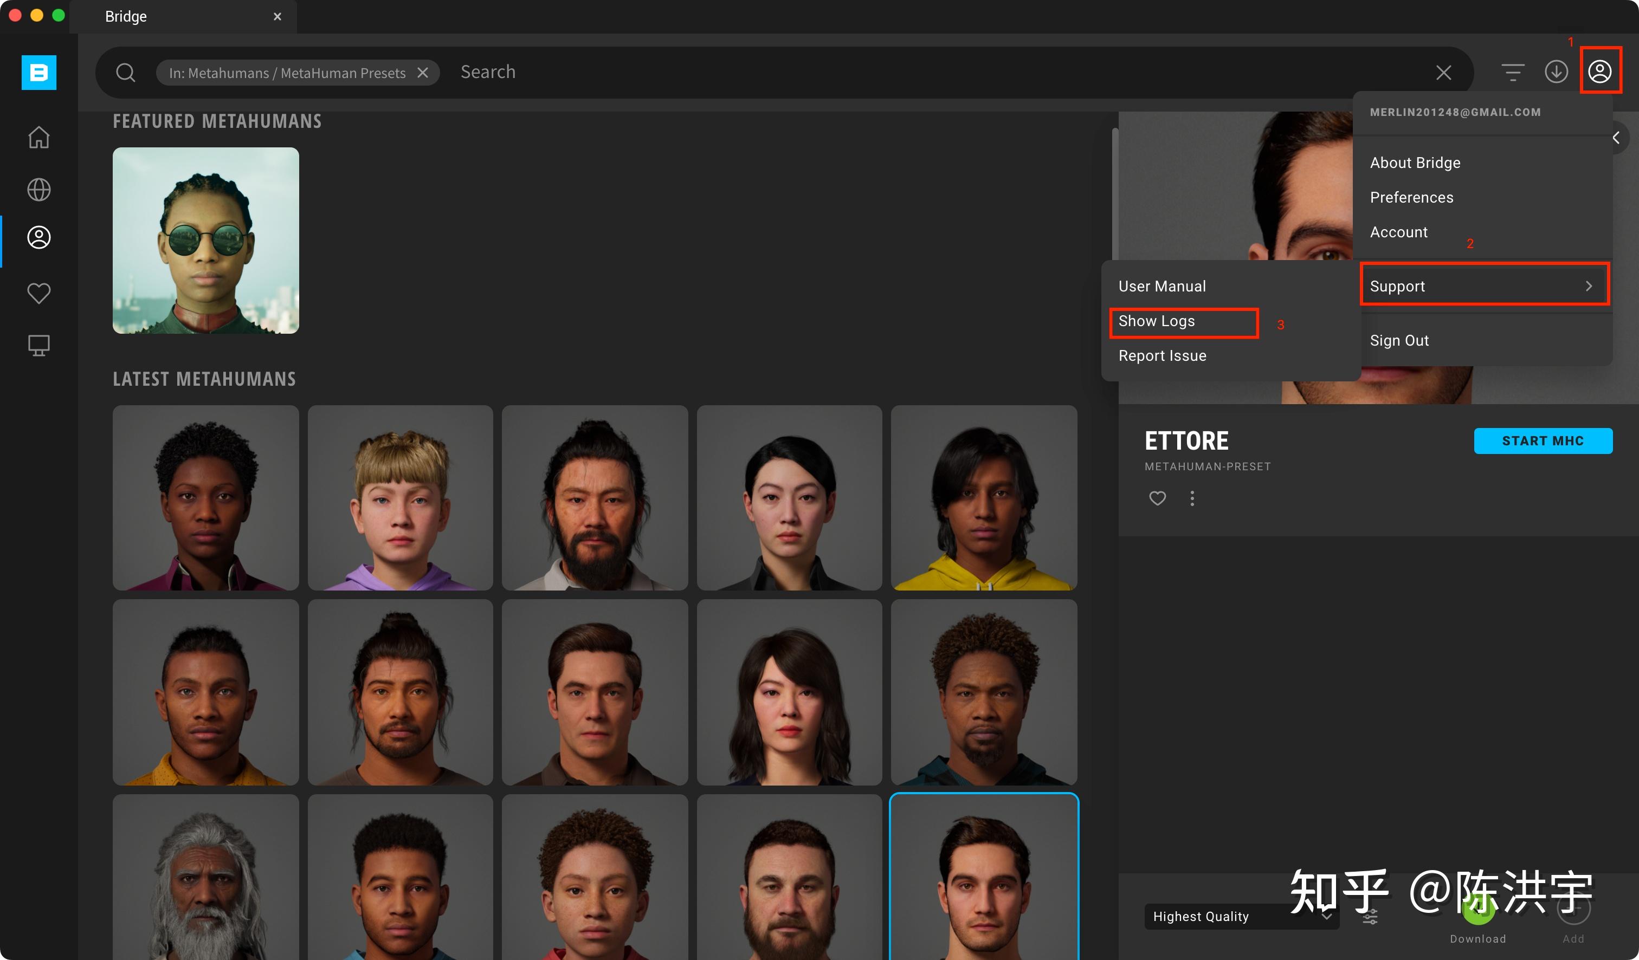This screenshot has height=960, width=1639.
Task: Select person with curly auburn hair
Action: coord(595,877)
